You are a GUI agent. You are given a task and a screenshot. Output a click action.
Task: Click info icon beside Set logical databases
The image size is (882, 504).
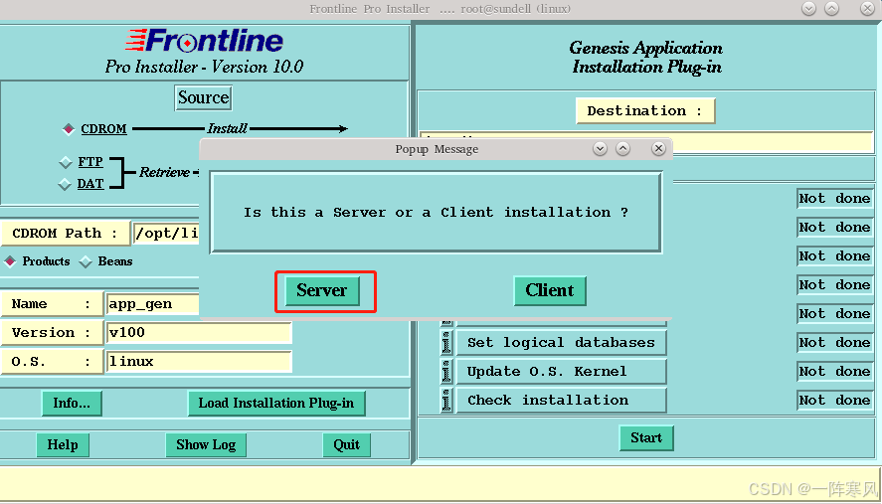[446, 343]
